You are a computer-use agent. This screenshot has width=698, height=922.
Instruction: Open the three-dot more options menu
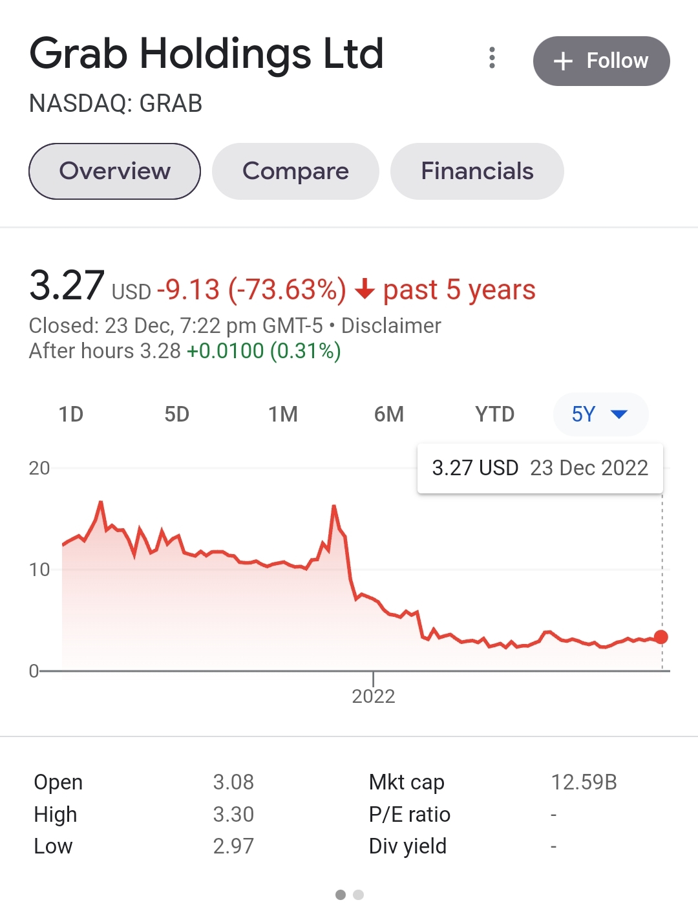click(x=492, y=58)
